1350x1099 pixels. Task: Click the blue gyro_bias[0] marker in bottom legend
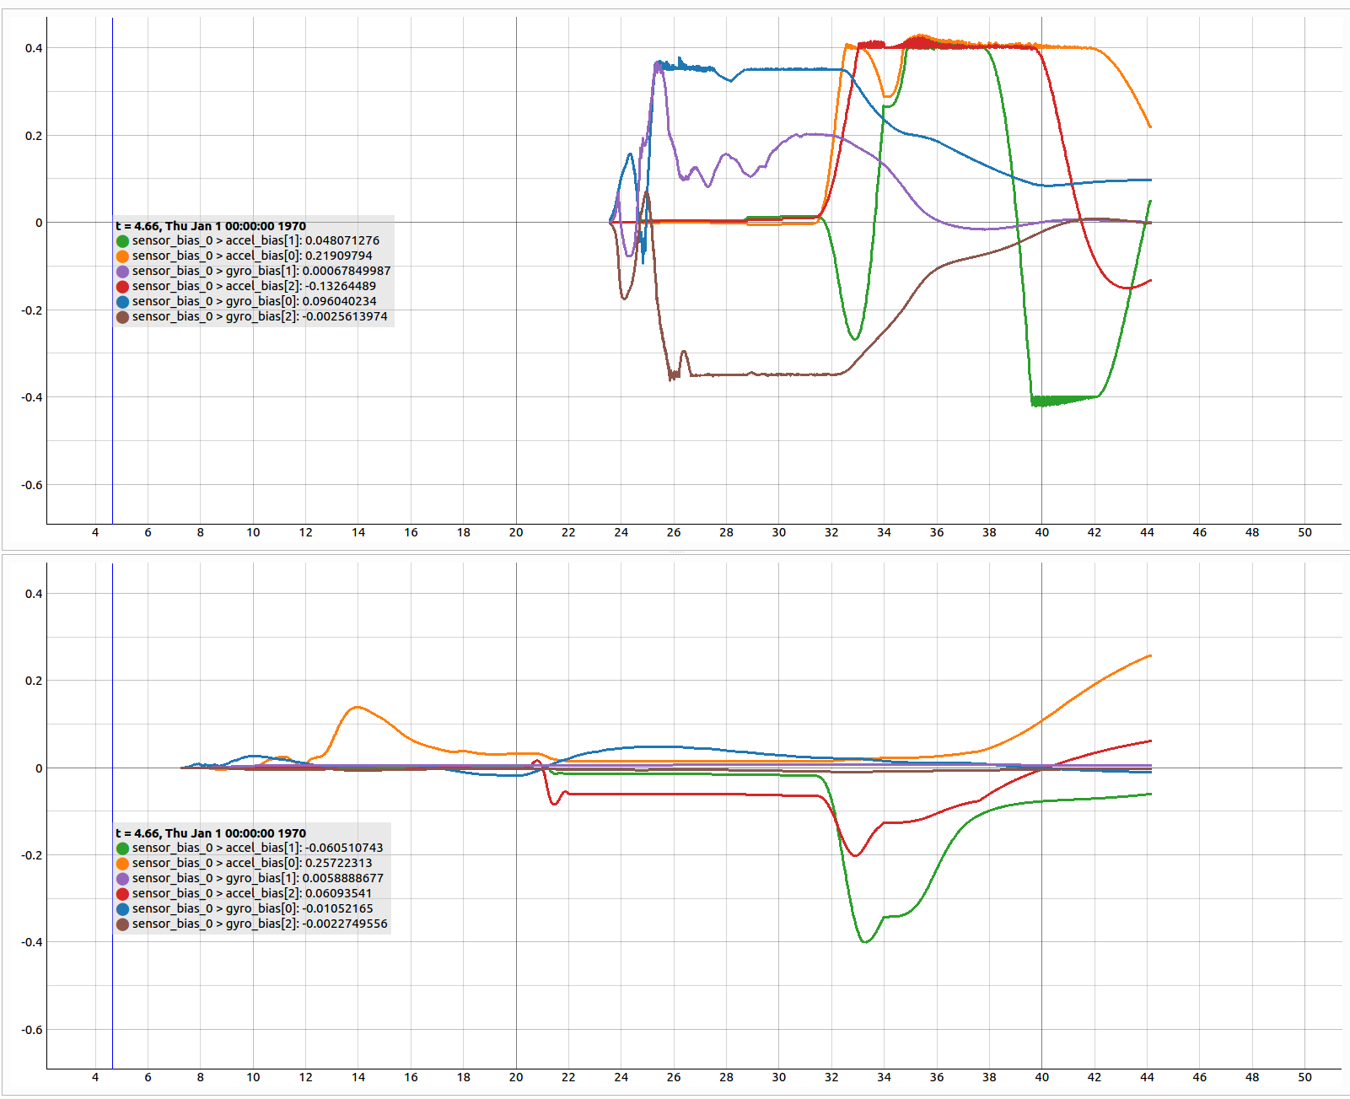coord(123,908)
